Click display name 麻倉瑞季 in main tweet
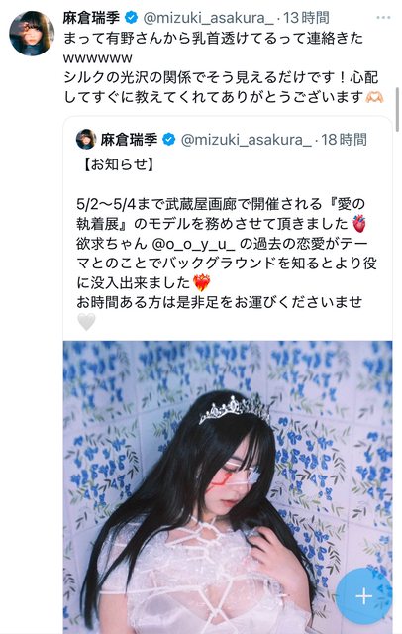Viewport: 402px width, 634px height. 92,18
